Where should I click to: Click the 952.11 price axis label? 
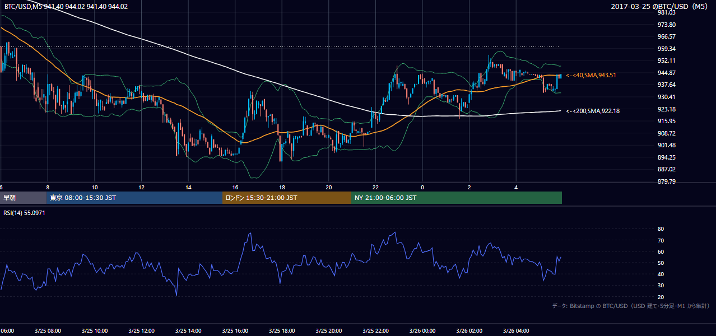(666, 60)
